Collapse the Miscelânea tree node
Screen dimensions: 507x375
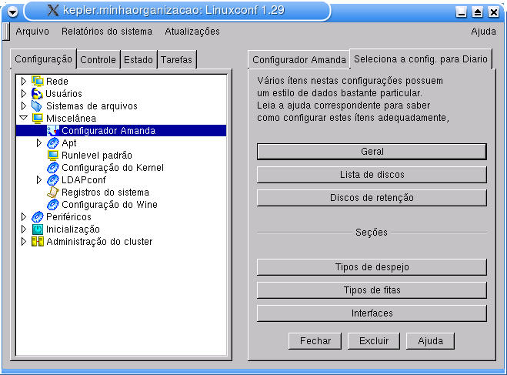tap(24, 118)
